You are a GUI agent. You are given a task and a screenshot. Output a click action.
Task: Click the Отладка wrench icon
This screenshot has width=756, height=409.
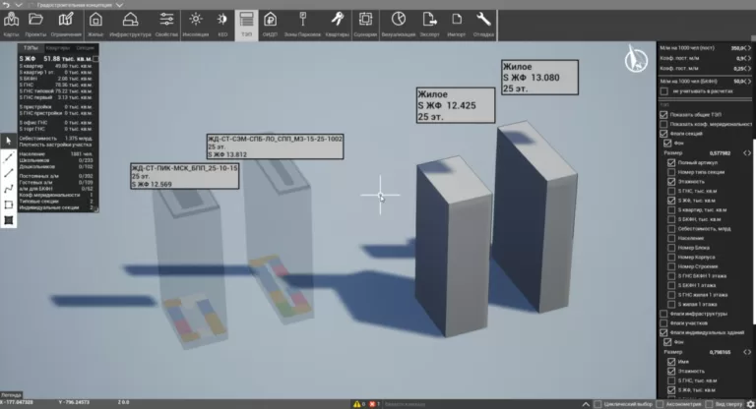(x=483, y=23)
